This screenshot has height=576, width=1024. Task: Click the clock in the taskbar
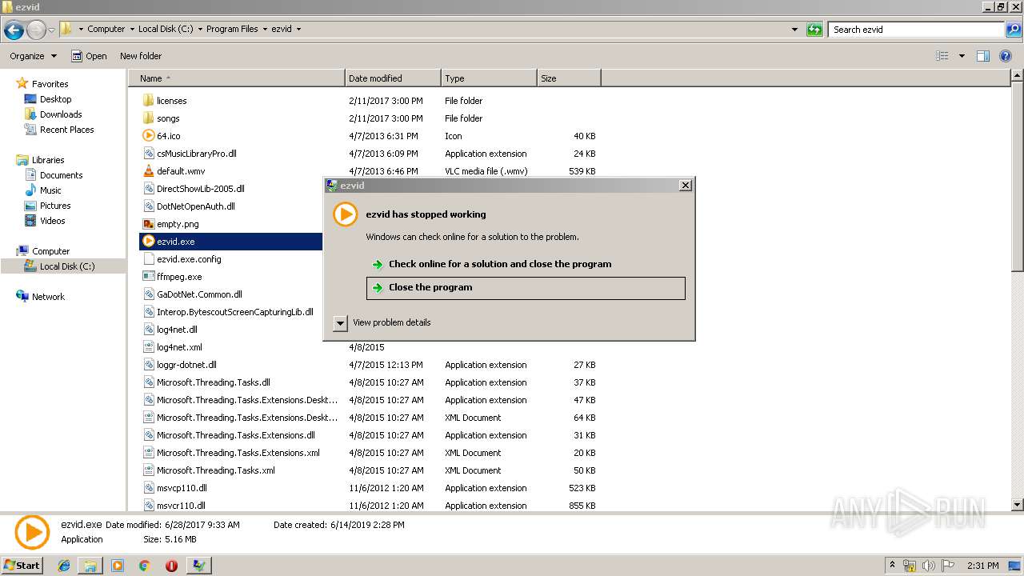(982, 566)
